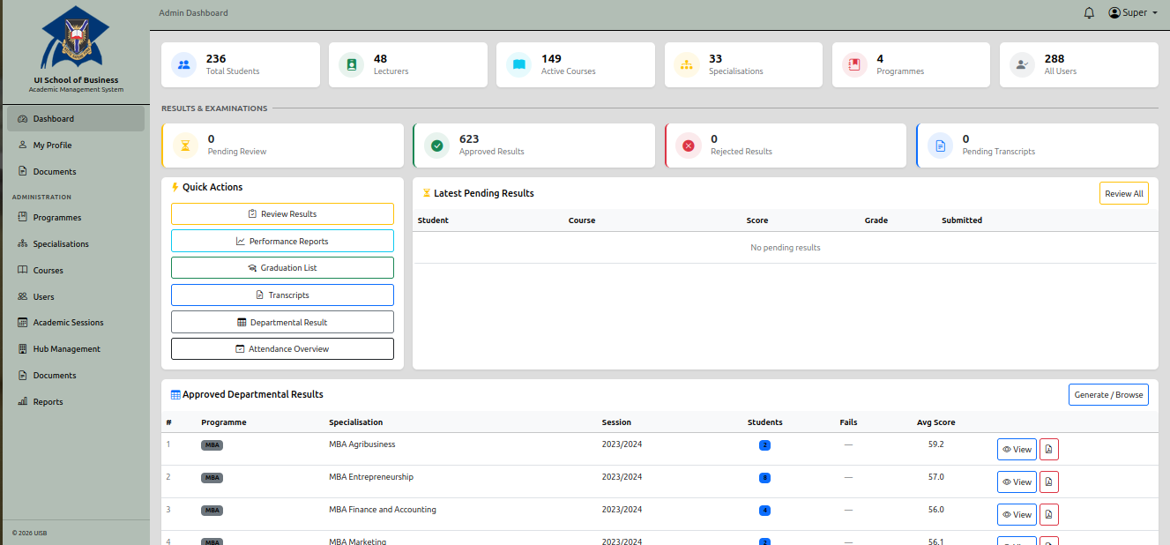This screenshot has height=545, width=1170.
Task: Click the Review All button
Action: point(1124,193)
